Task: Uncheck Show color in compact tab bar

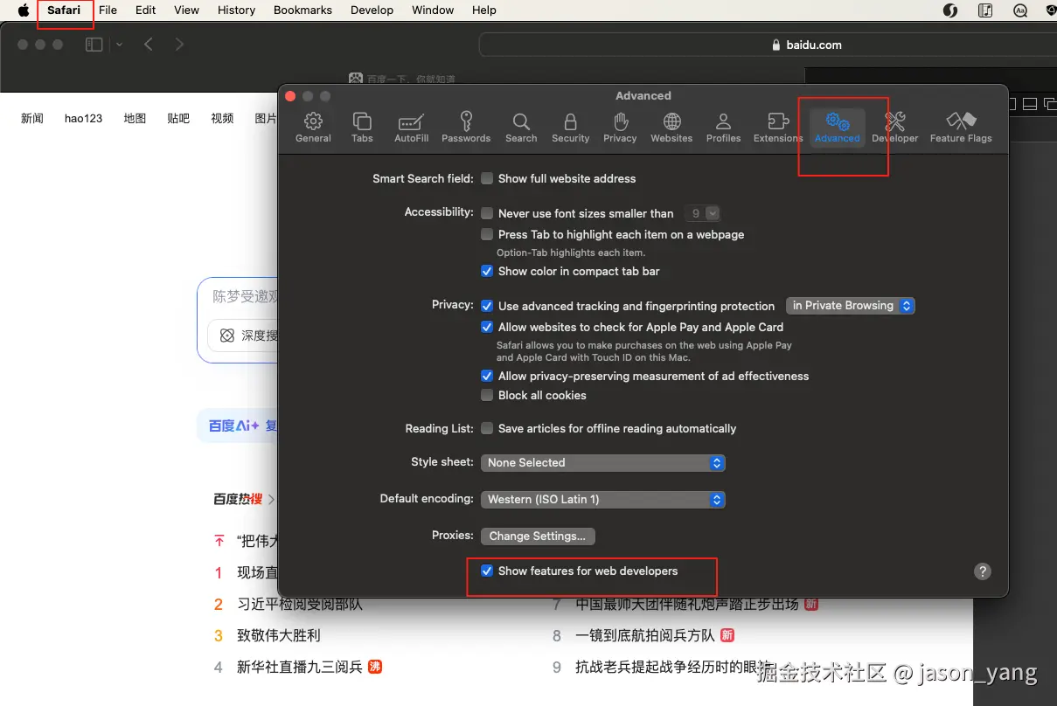Action: point(487,271)
